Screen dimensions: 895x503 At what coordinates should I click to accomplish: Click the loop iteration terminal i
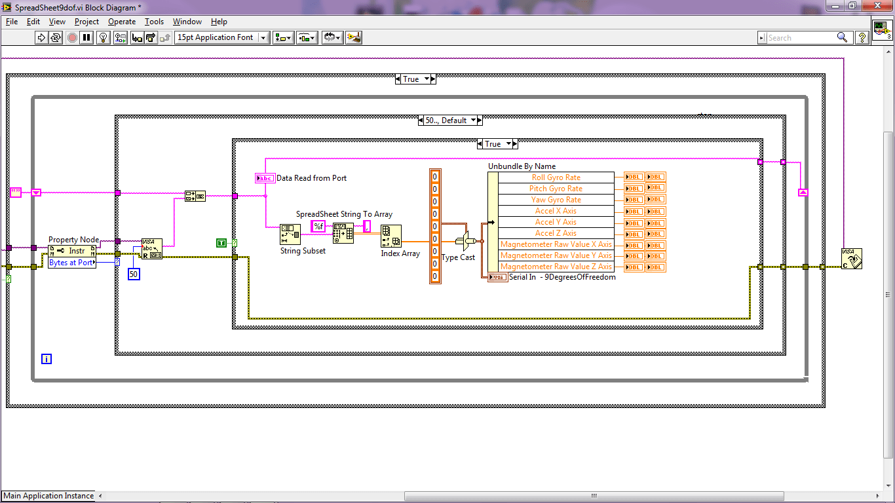click(x=47, y=359)
